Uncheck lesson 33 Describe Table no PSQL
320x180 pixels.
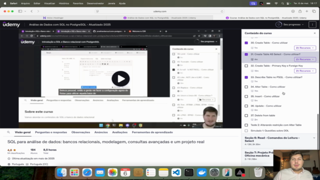coord(246,77)
